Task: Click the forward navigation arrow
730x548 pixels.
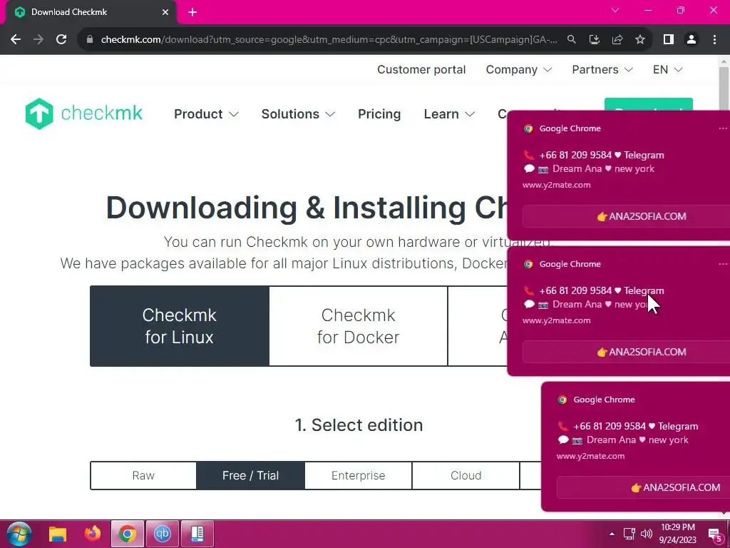Action: tap(38, 40)
